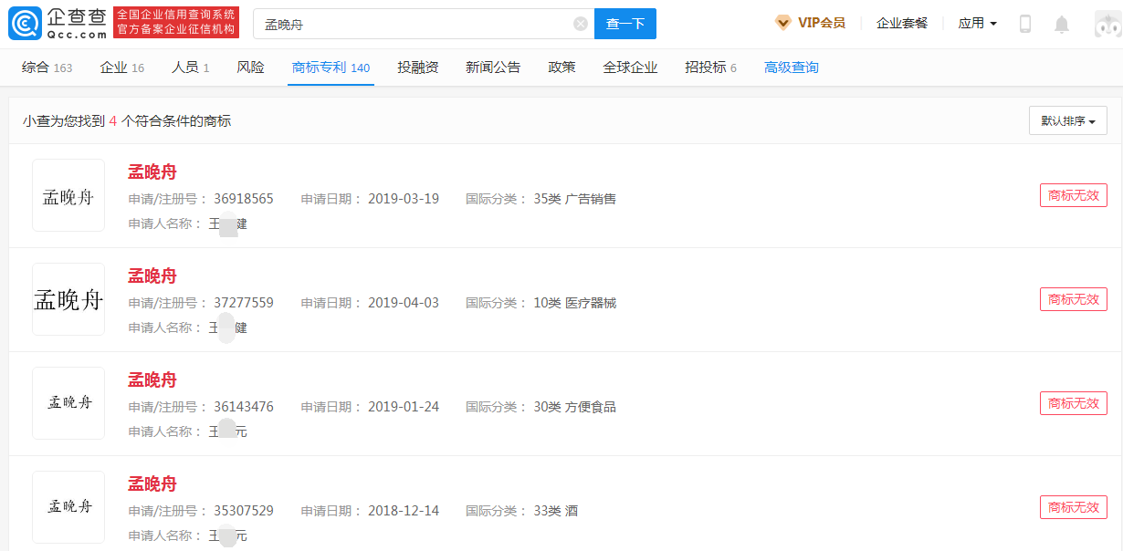1123x551 pixels.
Task: Open the 投融资 tab
Action: tap(416, 67)
